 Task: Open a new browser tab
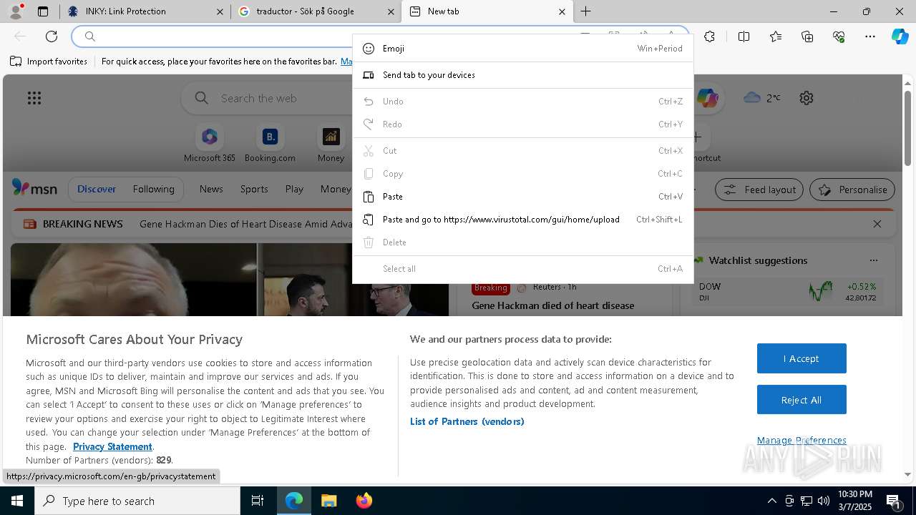[x=585, y=11]
